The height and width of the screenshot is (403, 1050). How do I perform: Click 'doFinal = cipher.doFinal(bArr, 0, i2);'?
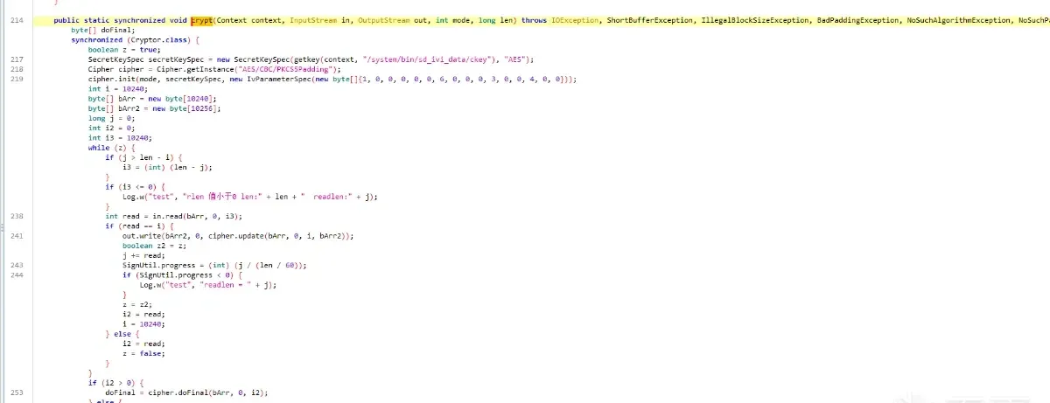click(186, 393)
